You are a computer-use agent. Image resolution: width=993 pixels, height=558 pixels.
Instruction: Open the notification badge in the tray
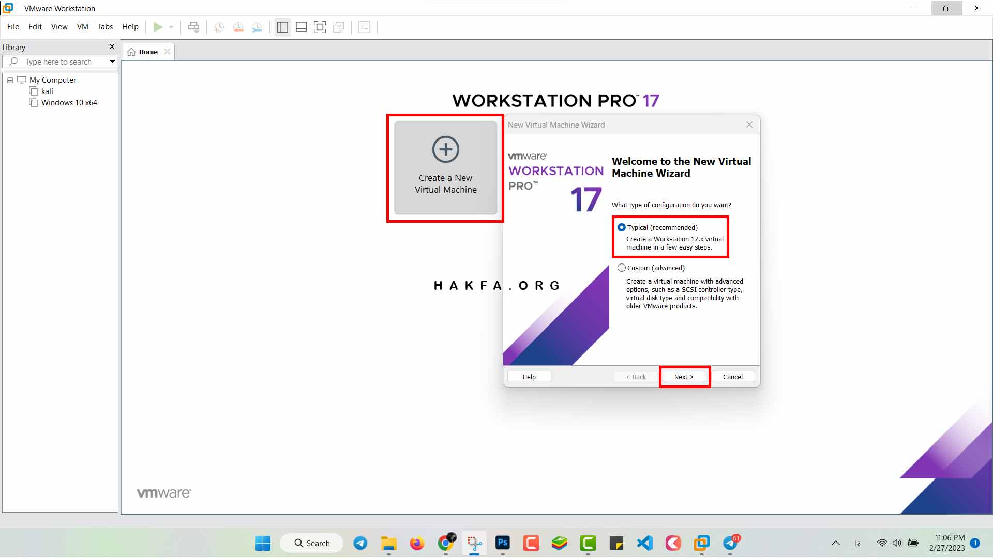[975, 543]
